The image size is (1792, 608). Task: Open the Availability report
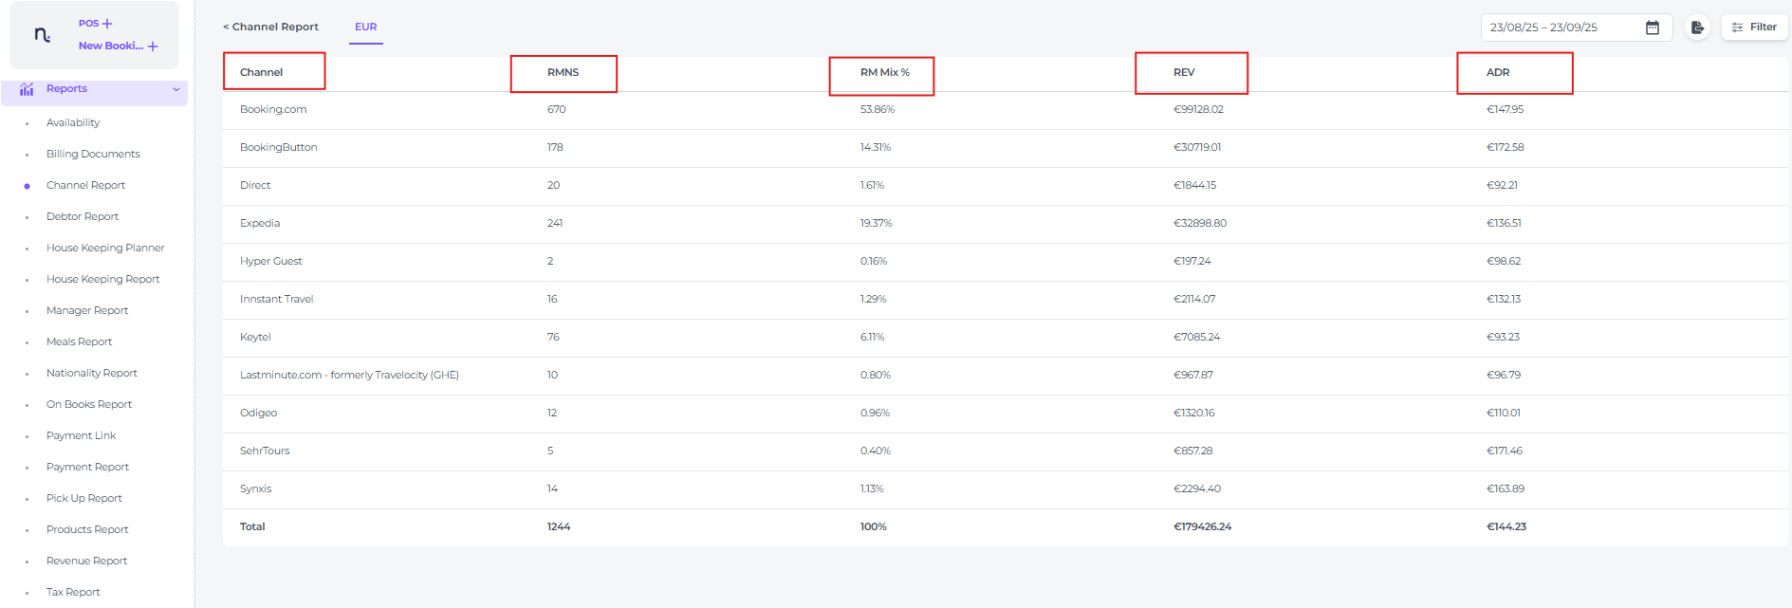(x=73, y=122)
